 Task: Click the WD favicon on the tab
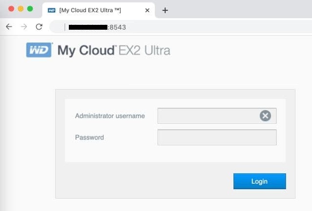[x=52, y=10]
